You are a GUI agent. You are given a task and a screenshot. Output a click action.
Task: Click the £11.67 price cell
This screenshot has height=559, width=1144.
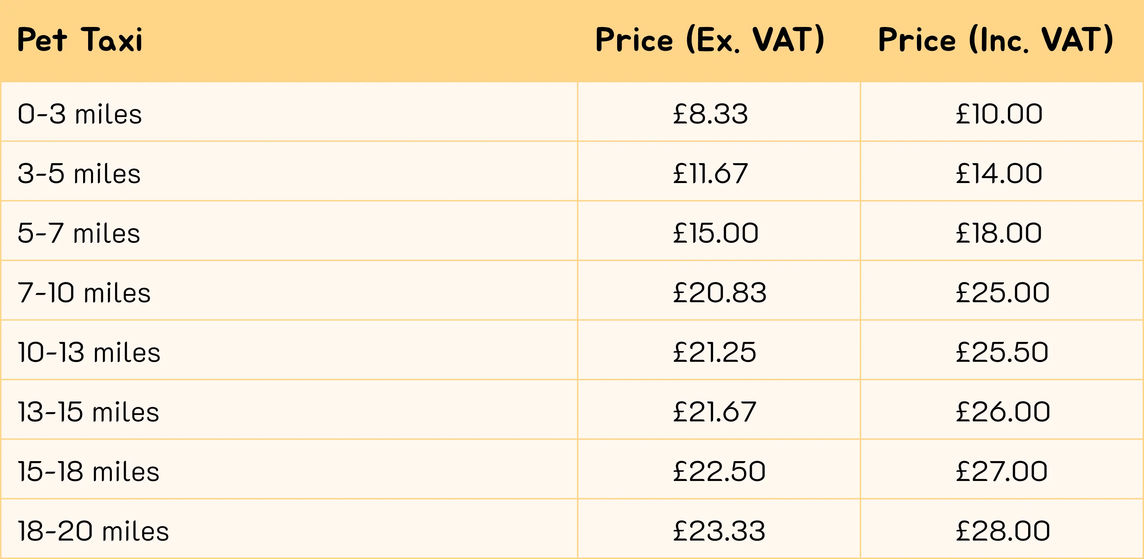point(711,173)
